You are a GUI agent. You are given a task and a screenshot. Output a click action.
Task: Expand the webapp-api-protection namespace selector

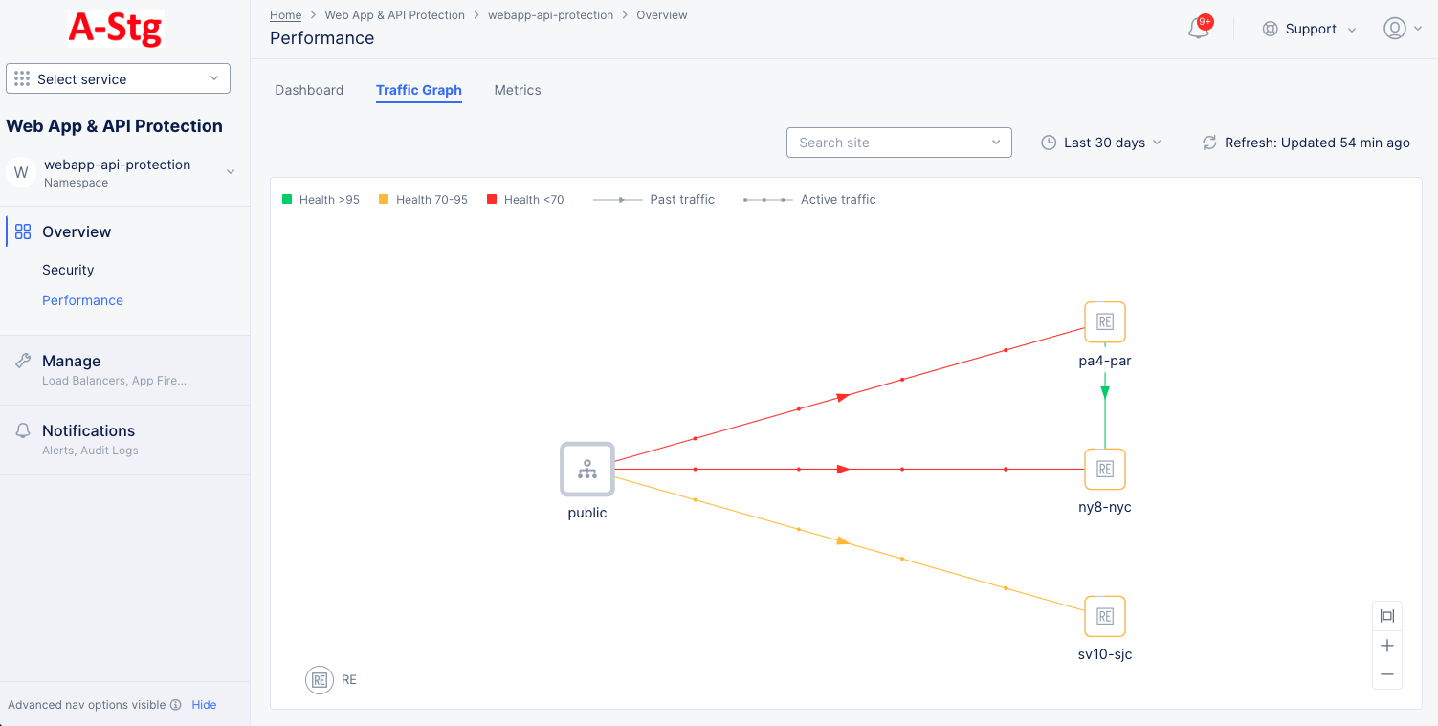230,172
